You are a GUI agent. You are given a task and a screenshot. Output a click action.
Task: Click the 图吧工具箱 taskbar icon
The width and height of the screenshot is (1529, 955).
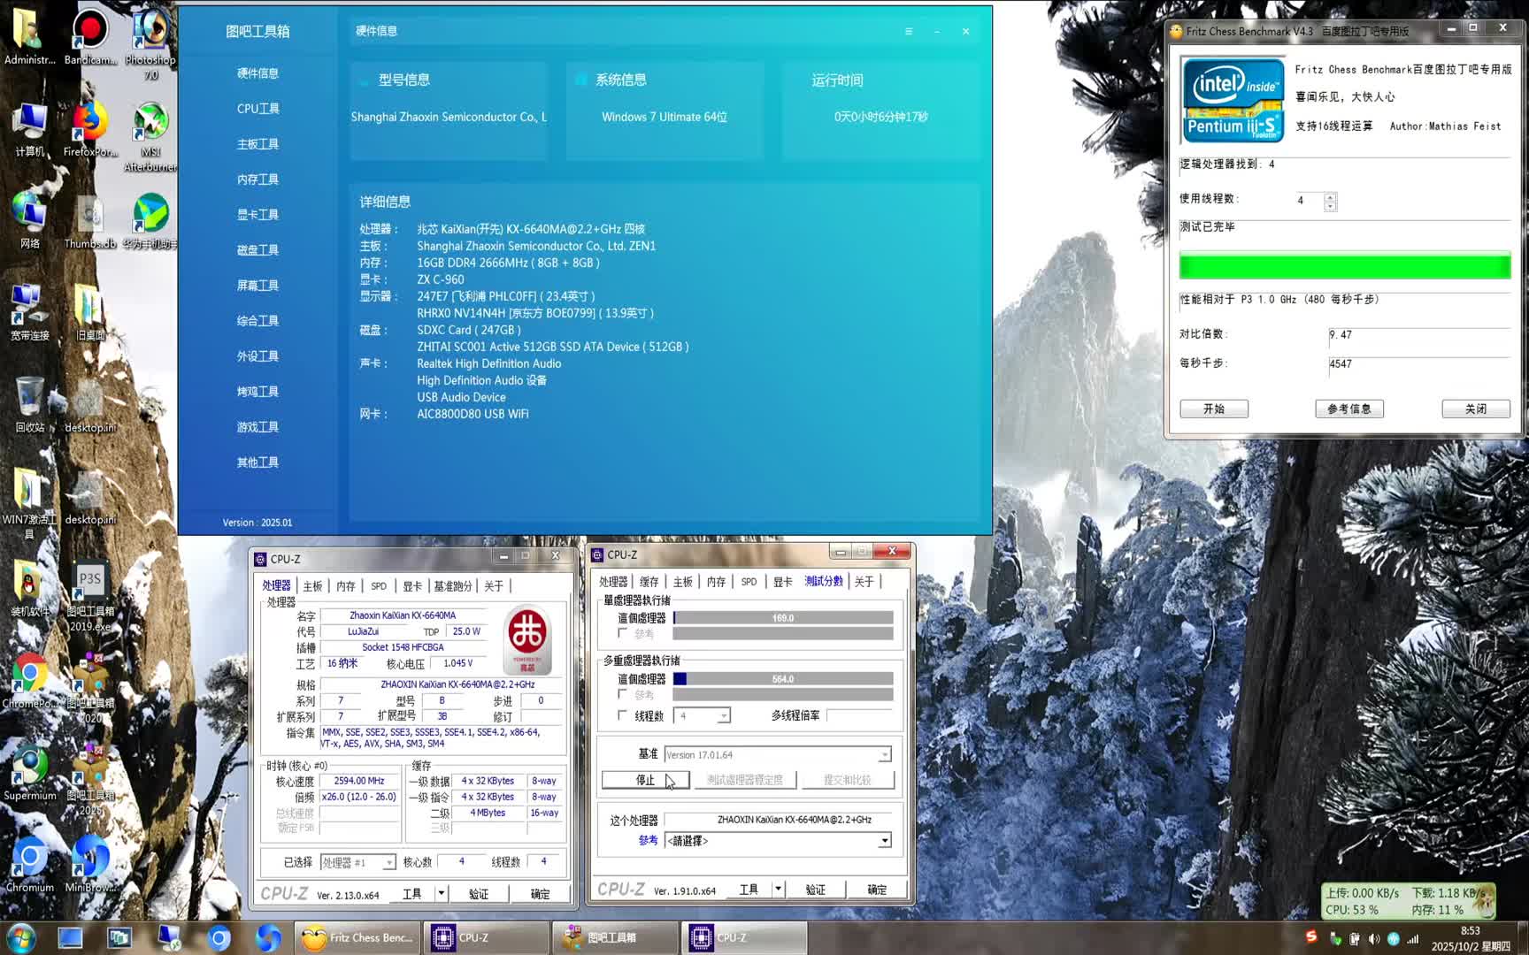pos(616,938)
